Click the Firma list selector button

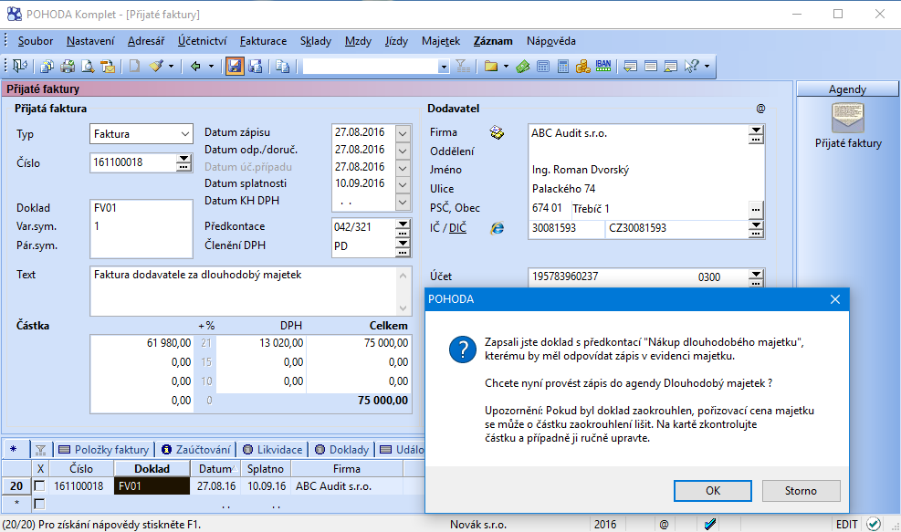tap(756, 134)
